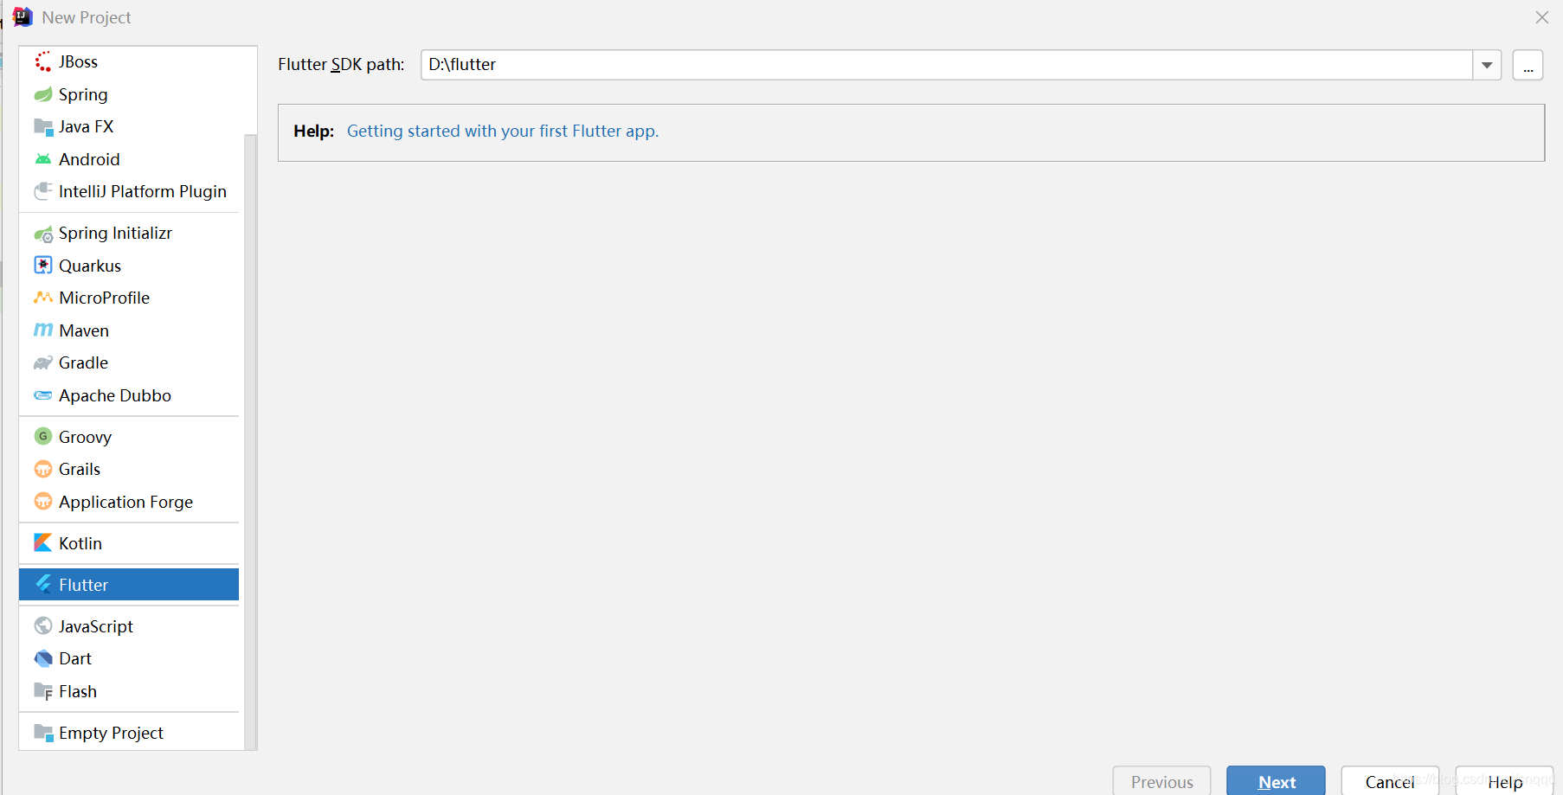Pick Application Forge entry
The height and width of the screenshot is (795, 1563).
pyautogui.click(x=129, y=502)
